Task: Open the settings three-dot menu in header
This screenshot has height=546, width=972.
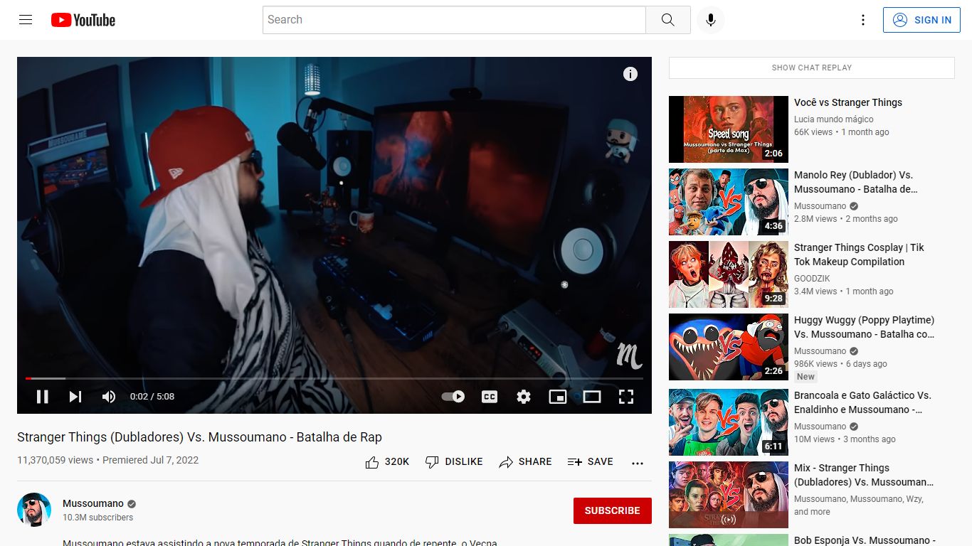Action: click(x=863, y=20)
